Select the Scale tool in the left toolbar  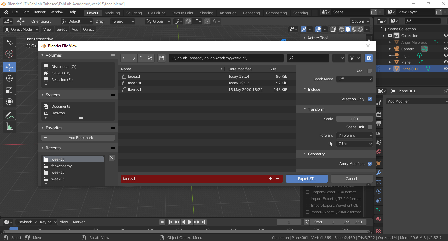(9, 90)
